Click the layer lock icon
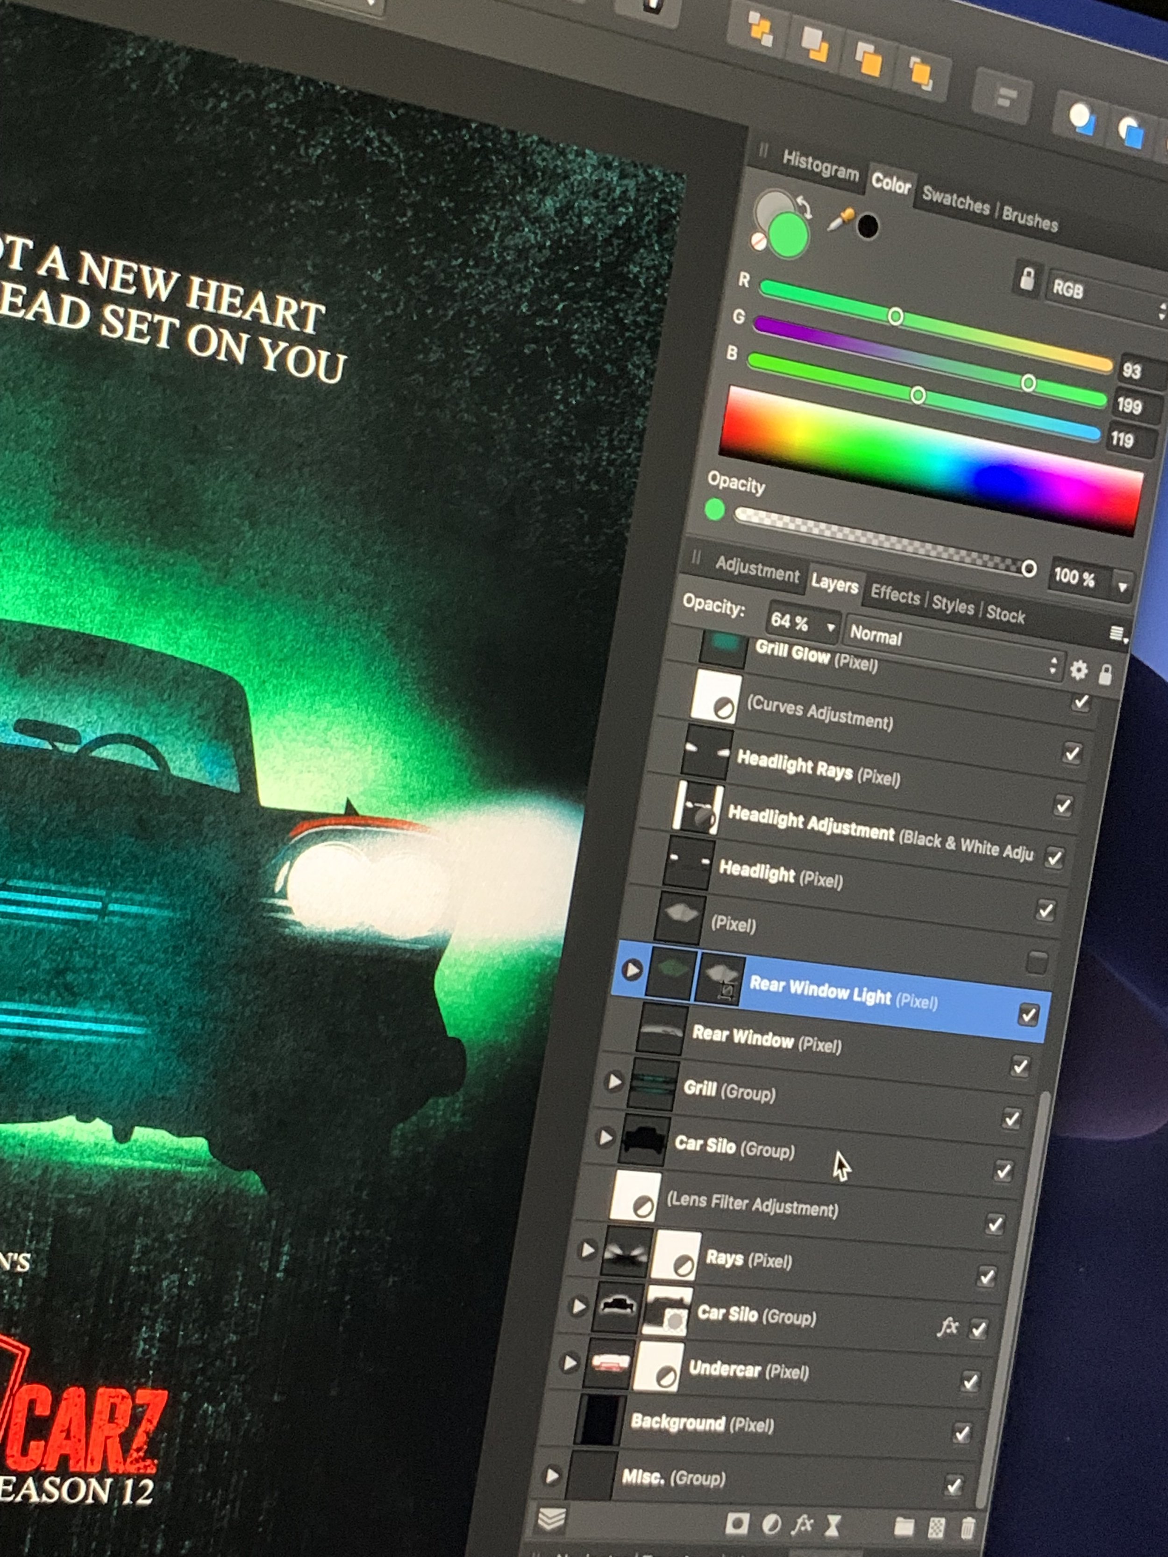 [x=1105, y=674]
